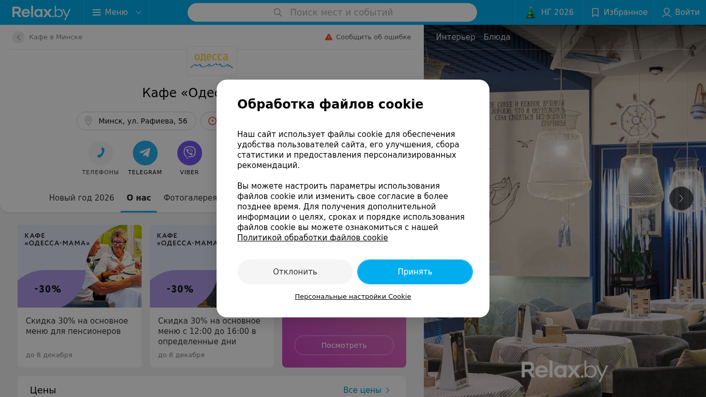Expand the Меню dropdown
The image size is (706, 397).
(117, 12)
